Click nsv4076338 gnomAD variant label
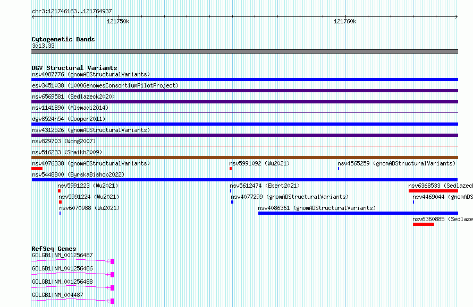 (91, 163)
